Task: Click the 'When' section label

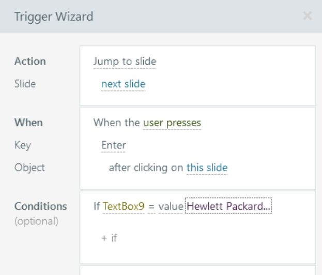Action: [x=28, y=123]
